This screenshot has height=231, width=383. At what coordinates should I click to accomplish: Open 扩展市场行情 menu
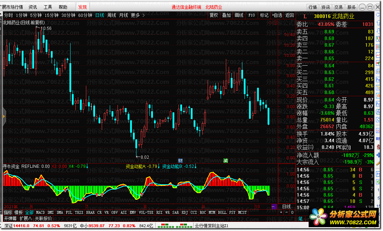(x=12, y=7)
